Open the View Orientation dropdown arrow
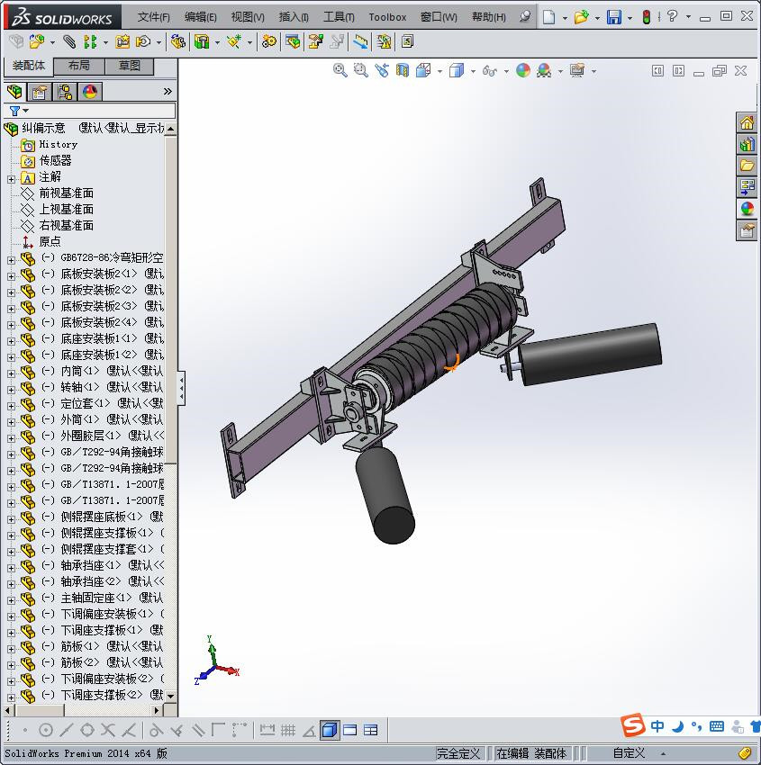The width and height of the screenshot is (761, 765). [439, 71]
